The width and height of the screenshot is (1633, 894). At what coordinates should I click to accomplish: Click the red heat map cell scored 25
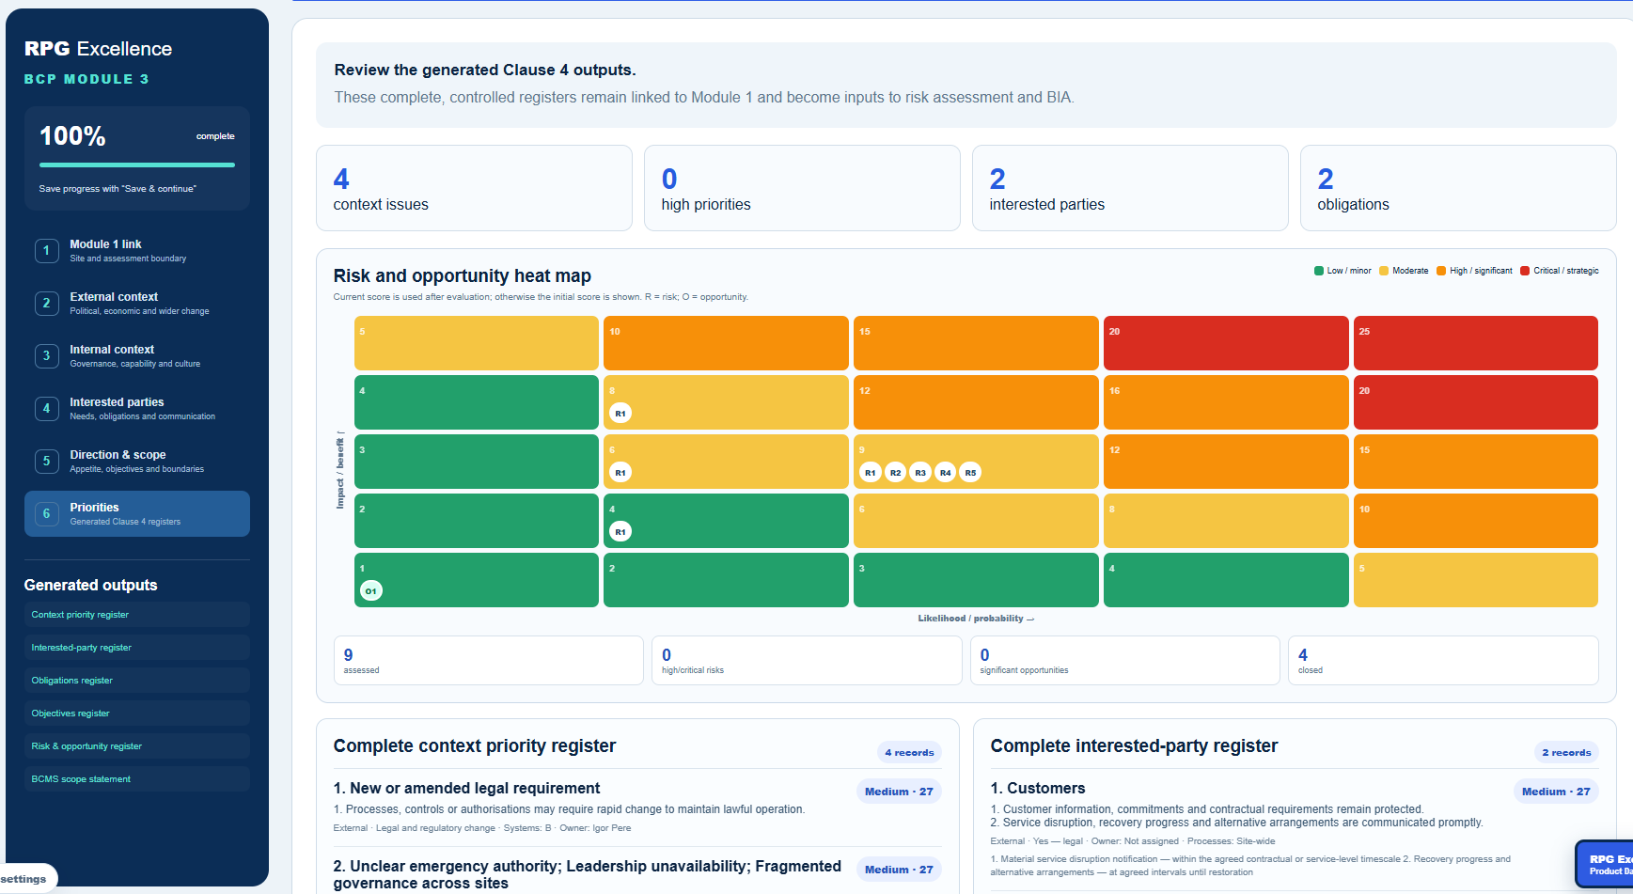click(1476, 342)
